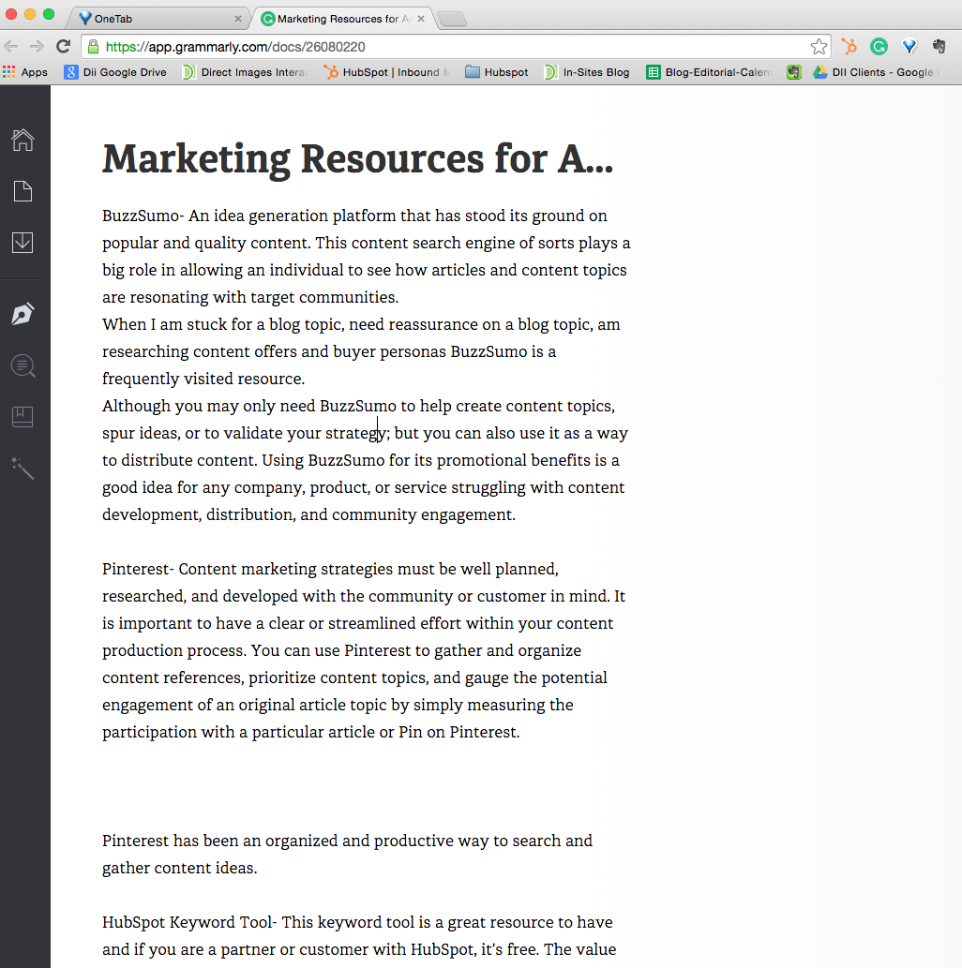This screenshot has width=962, height=968.
Task: Click the text 'development, distribution, and community engagement.'
Action: click(x=308, y=514)
